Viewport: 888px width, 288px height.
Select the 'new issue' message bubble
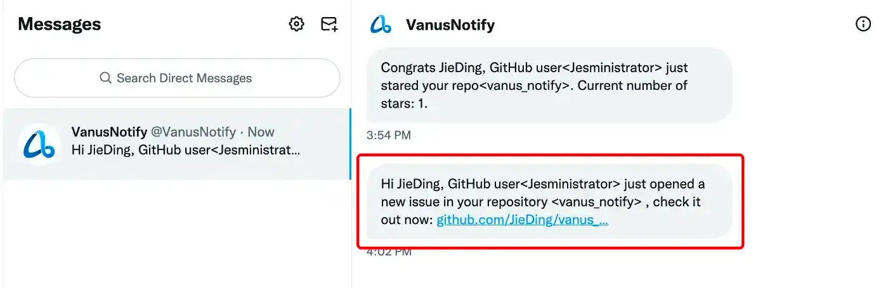tap(549, 202)
